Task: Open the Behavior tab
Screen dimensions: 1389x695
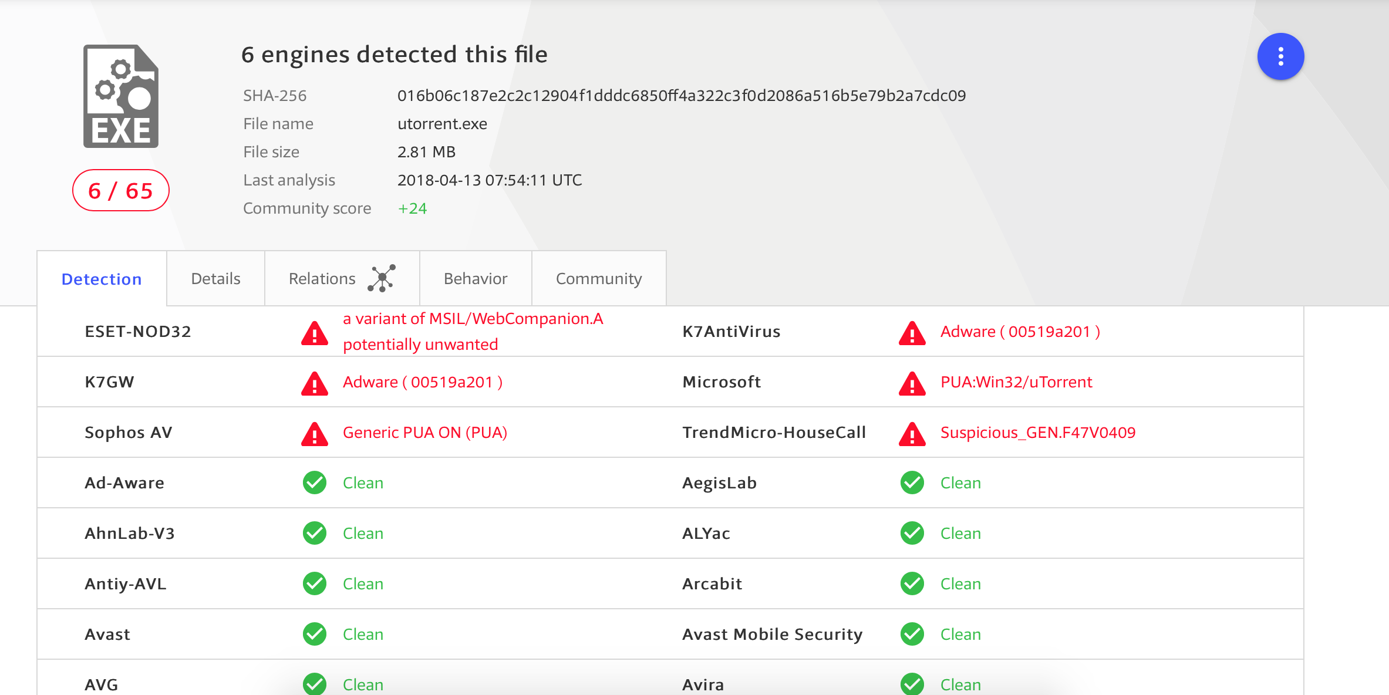Action: coord(476,279)
